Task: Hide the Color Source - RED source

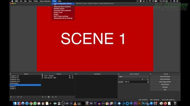Action: [70, 78]
